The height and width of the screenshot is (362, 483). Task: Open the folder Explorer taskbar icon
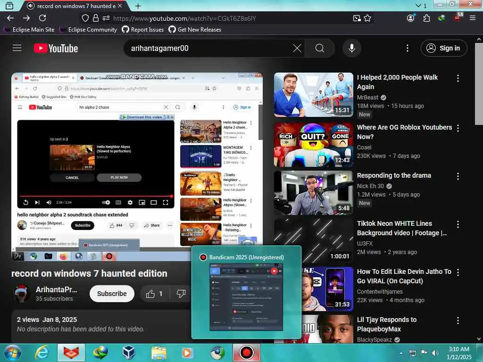[158, 353]
